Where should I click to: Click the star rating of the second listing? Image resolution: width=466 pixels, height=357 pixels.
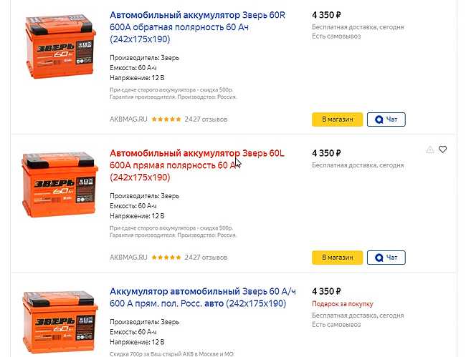tap(166, 258)
